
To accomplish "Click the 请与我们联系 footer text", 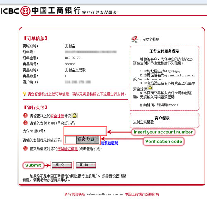I will [x=75, y=194].
